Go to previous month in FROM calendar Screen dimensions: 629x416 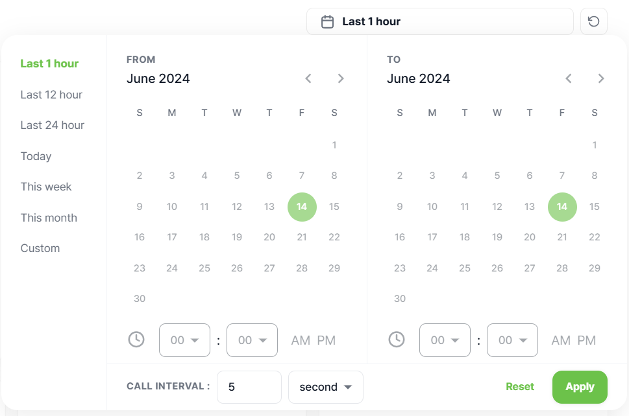[308, 78]
